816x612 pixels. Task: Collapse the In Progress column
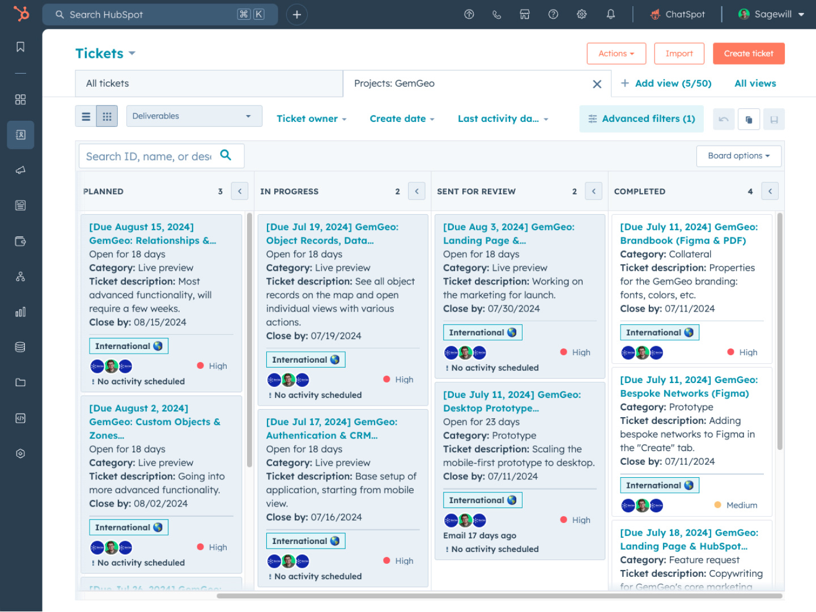tap(416, 192)
